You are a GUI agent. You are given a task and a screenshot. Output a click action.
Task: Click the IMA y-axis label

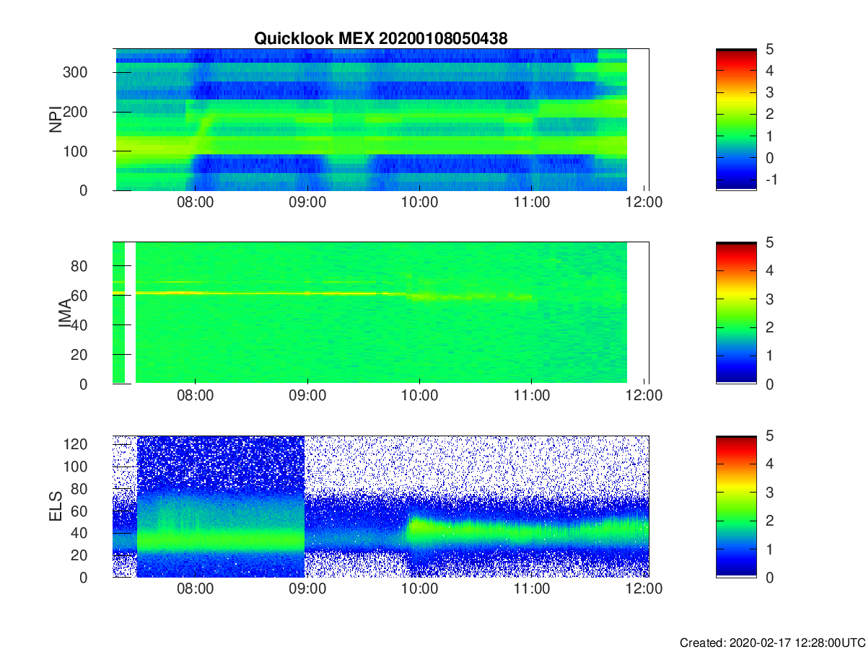point(64,313)
